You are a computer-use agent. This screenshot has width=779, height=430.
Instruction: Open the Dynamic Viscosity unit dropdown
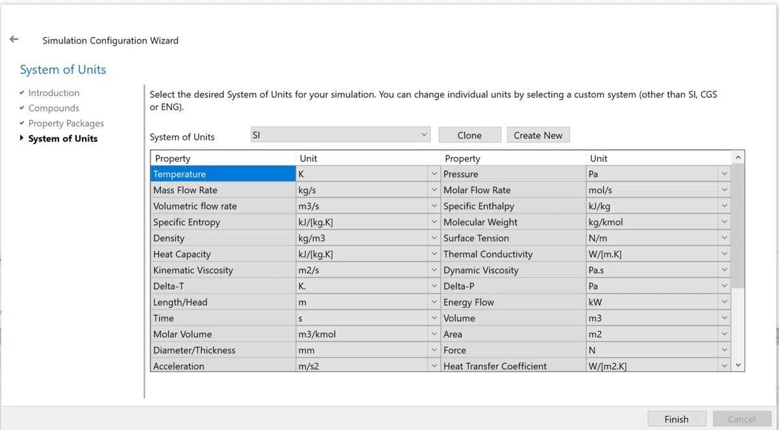pos(724,270)
